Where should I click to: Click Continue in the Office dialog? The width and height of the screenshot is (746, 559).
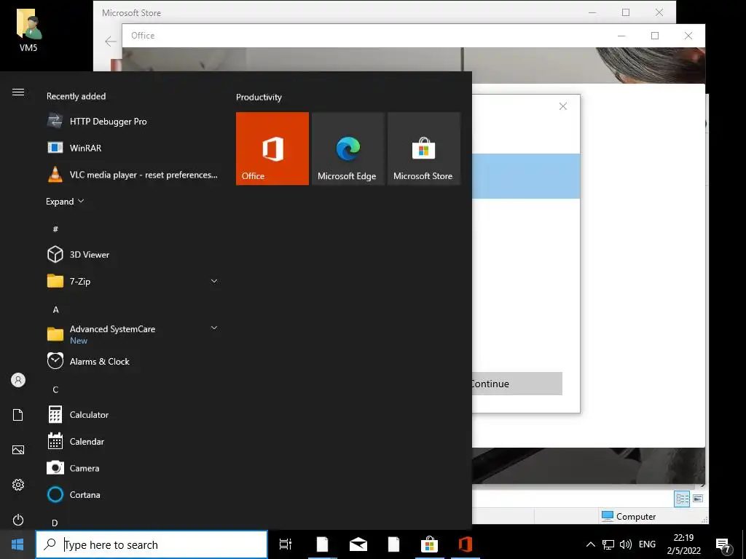pos(517,384)
